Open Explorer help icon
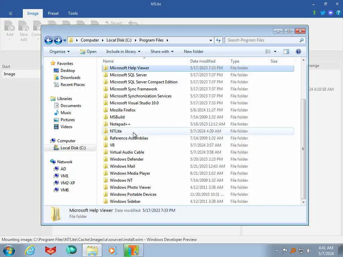This screenshot has height=257, width=343. click(298, 52)
